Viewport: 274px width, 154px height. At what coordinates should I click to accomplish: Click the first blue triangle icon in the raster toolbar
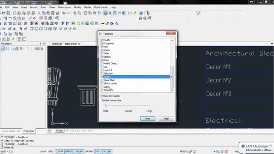tap(63, 24)
